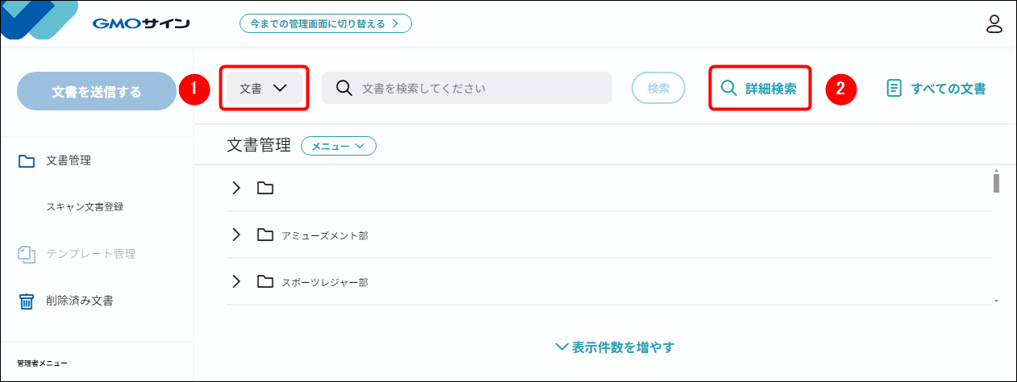
Task: Open the メニュー dropdown next to 文書管理
Action: click(339, 146)
